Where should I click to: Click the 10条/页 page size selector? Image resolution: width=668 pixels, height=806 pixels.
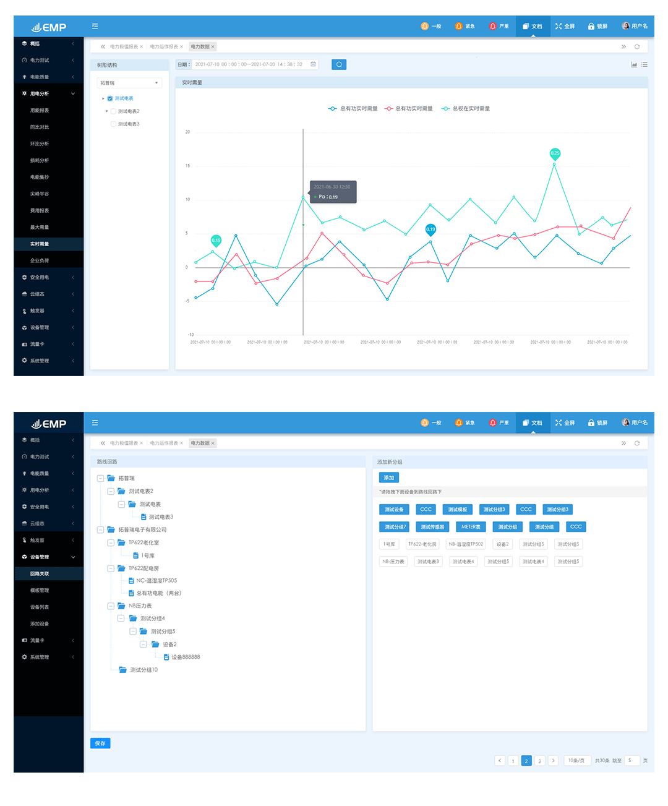576,760
